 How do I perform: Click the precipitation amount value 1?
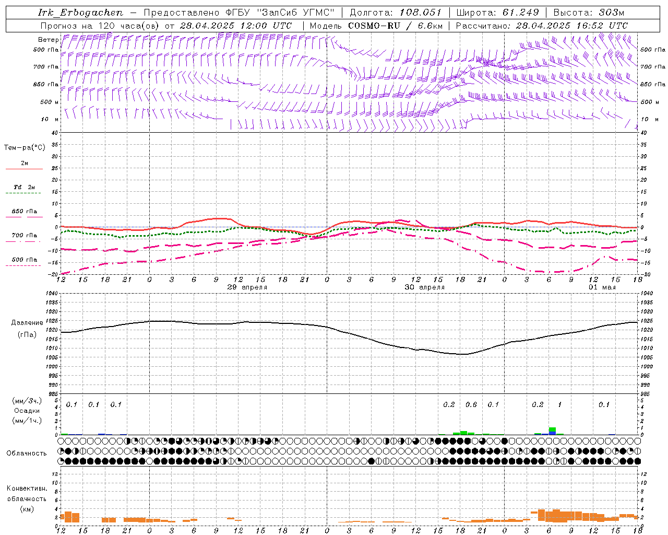tap(559, 405)
